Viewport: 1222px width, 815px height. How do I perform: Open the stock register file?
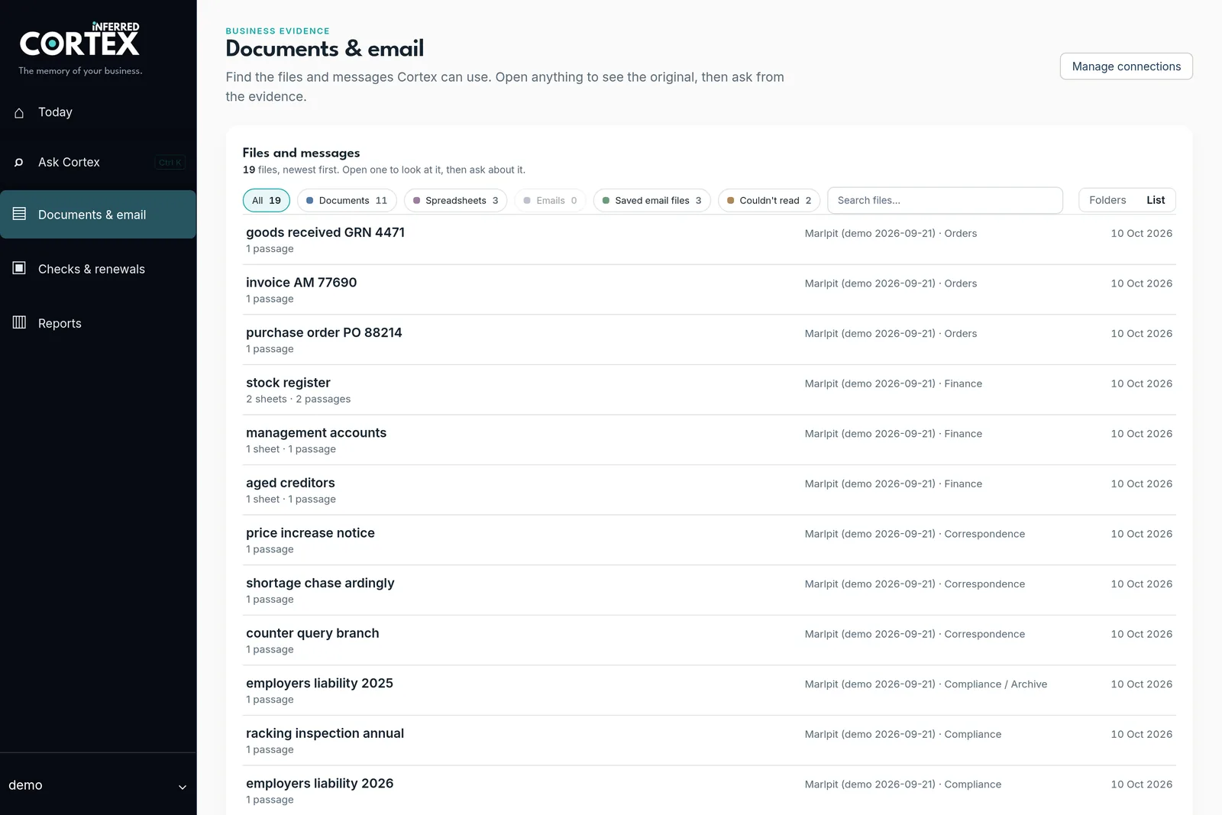(x=709, y=390)
